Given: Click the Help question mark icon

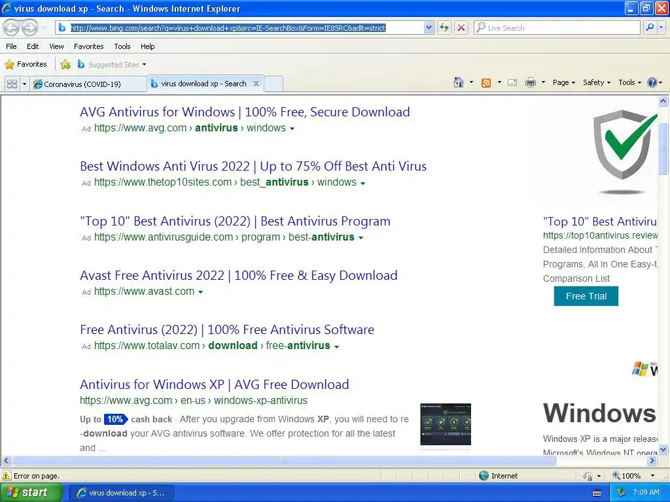Looking at the screenshot, I should [652, 82].
